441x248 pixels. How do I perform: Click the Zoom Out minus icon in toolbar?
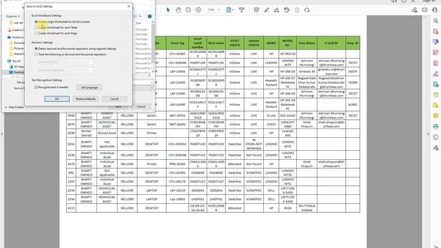(x=188, y=10)
